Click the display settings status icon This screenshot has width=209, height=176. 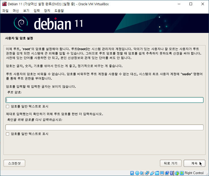[162, 173]
